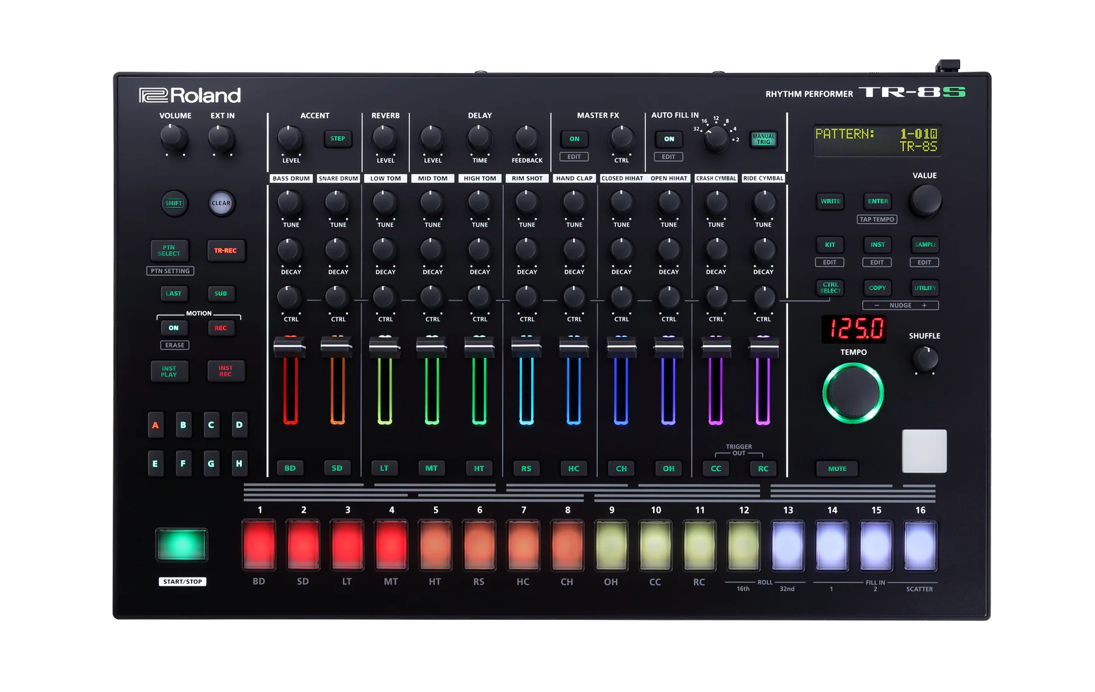Select the green BD instrument button below faders

click(290, 469)
